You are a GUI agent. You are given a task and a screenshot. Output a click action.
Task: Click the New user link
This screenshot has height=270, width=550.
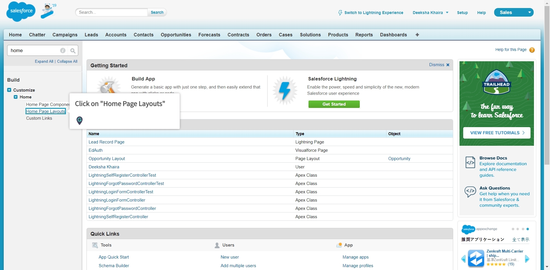tap(229, 257)
